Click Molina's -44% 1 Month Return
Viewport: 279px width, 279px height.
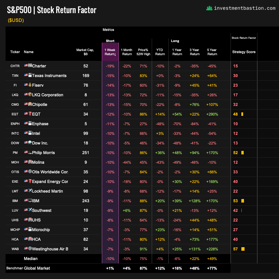coord(127,162)
